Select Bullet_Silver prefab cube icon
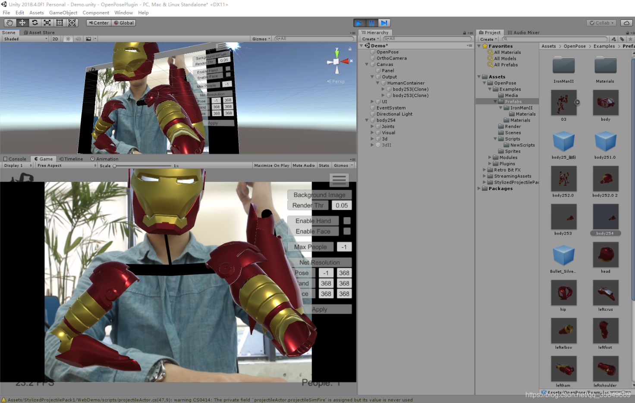This screenshot has width=635, height=403. click(x=563, y=255)
